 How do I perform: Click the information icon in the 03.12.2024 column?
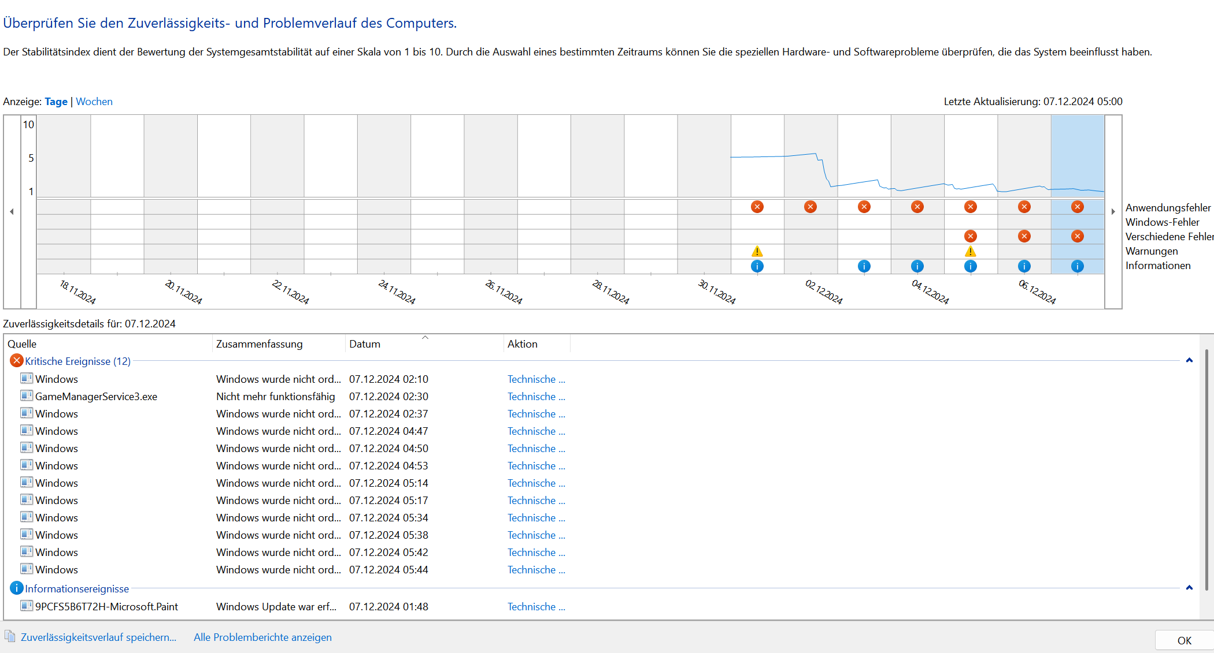pyautogui.click(x=864, y=266)
